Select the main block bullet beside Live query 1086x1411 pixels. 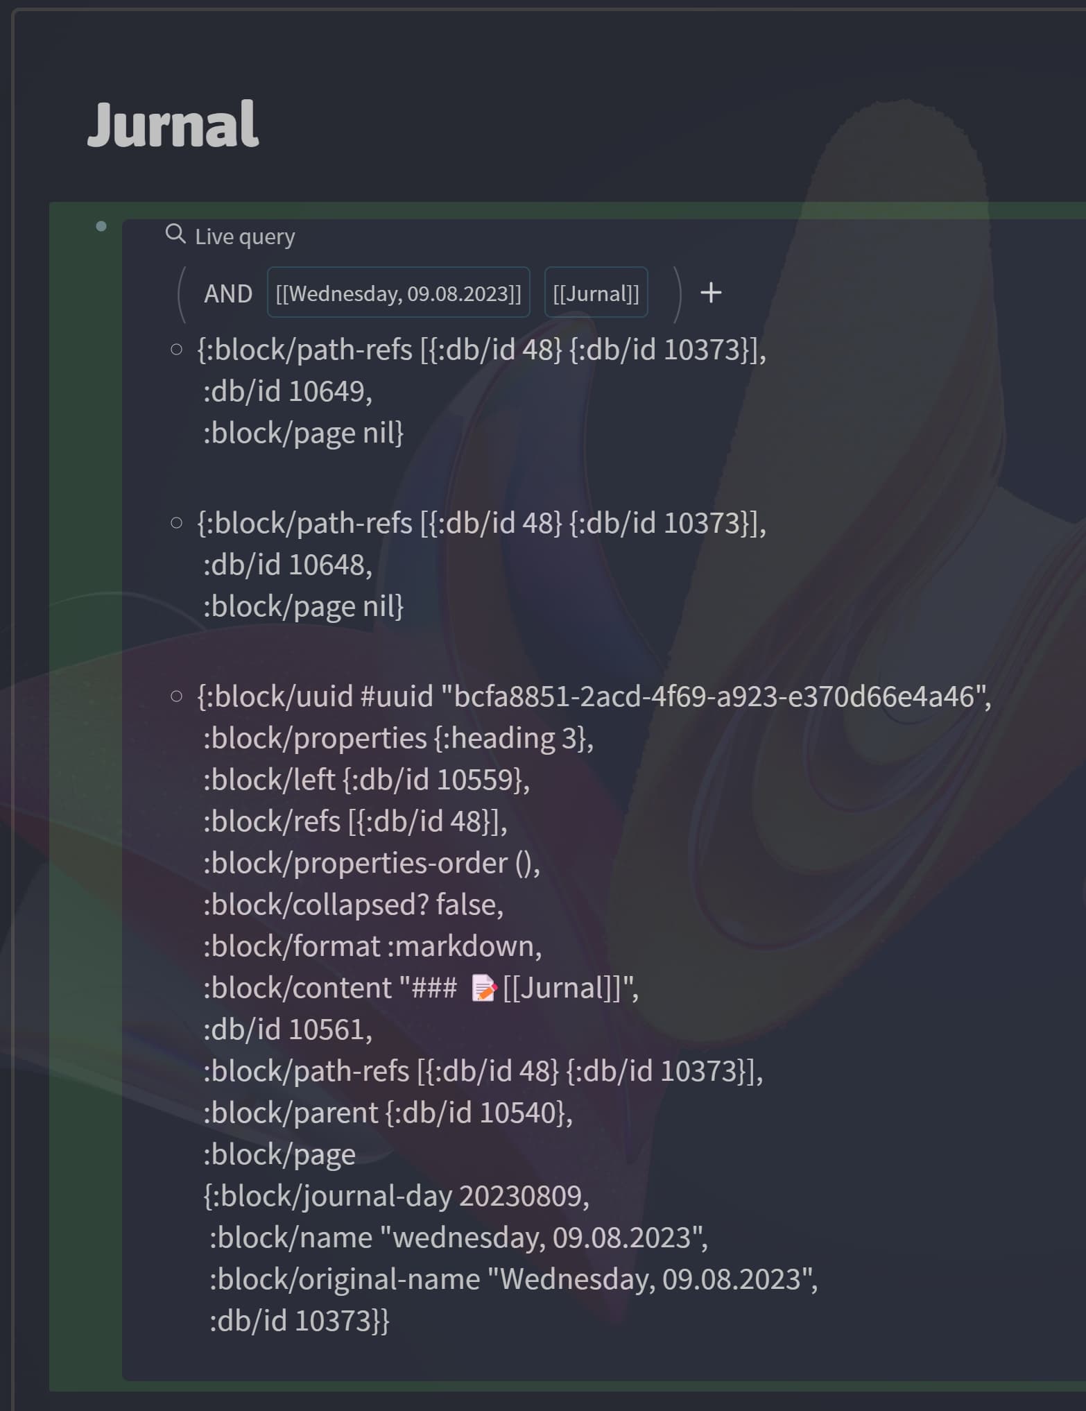101,226
